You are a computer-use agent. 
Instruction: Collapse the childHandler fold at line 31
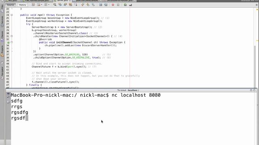(x=12, y=36)
